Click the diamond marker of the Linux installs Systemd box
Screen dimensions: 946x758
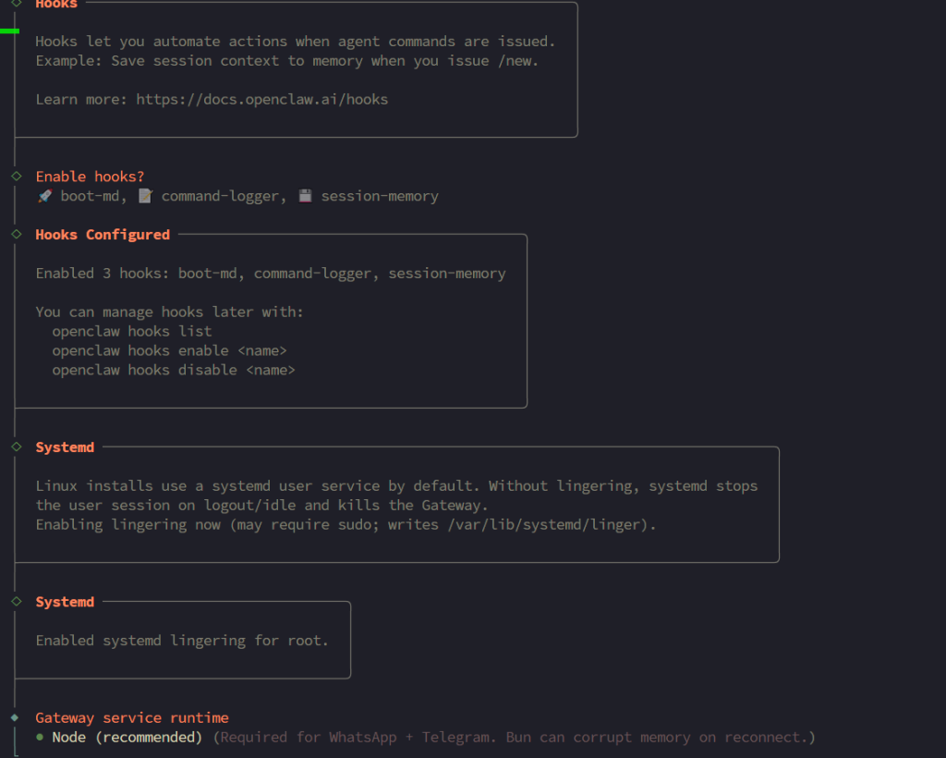pyautogui.click(x=16, y=447)
